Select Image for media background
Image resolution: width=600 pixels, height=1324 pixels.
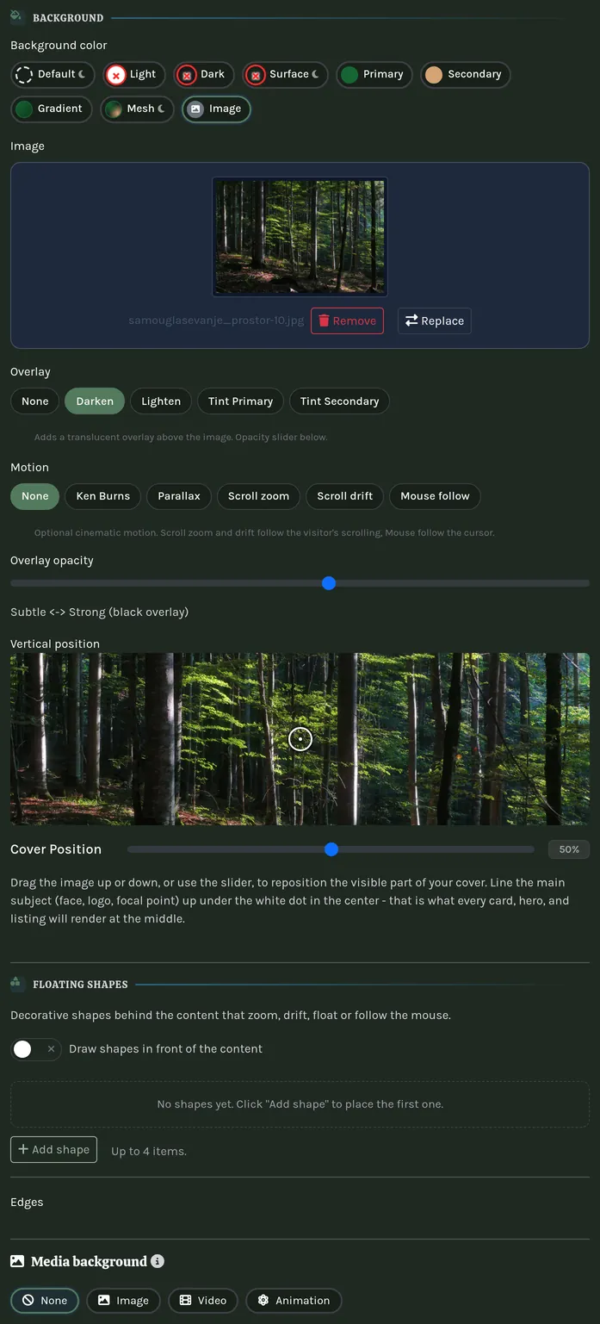[123, 1301]
